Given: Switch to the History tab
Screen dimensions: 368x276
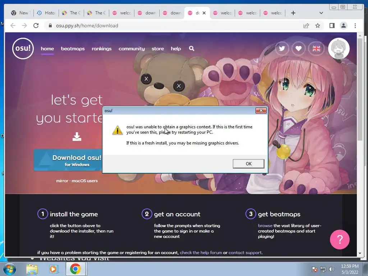Looking at the screenshot, I should [46, 13].
